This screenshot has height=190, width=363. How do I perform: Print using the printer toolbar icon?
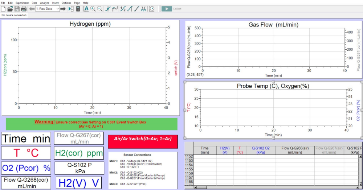(24, 9)
